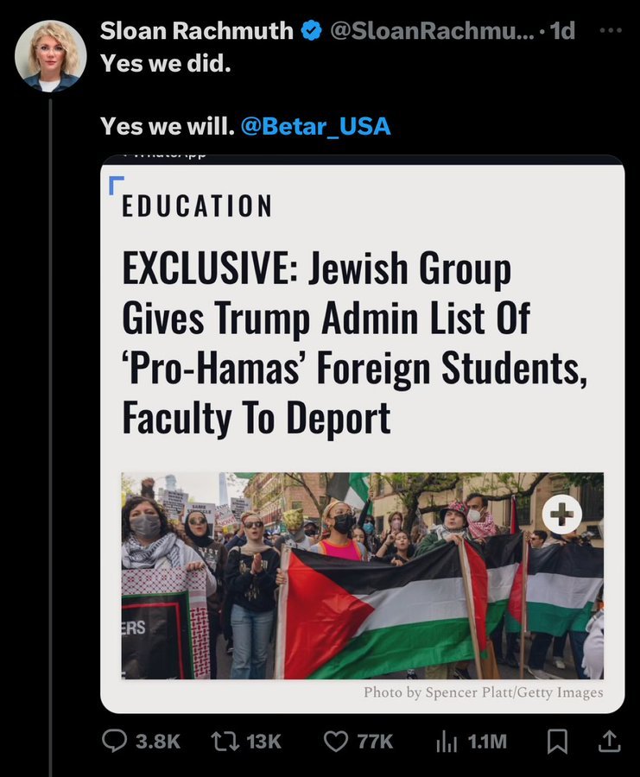Click the blue verified checkmark badge
Screen dimensions: 640x777
(311, 31)
